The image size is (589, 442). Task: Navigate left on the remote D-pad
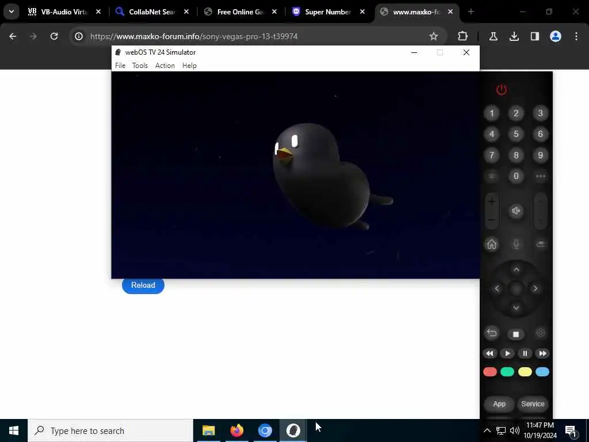pos(497,289)
